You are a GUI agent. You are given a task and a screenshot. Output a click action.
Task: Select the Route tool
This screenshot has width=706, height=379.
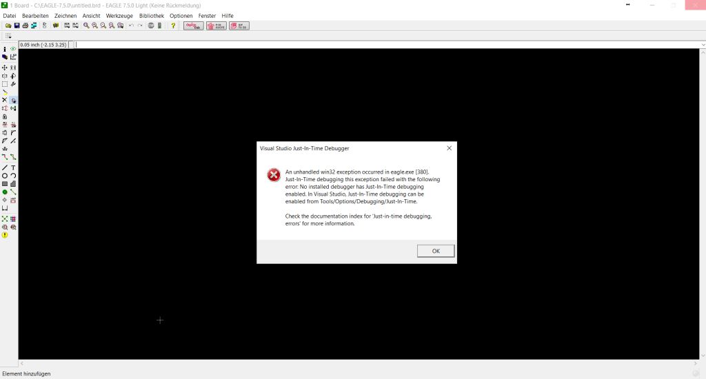5,157
